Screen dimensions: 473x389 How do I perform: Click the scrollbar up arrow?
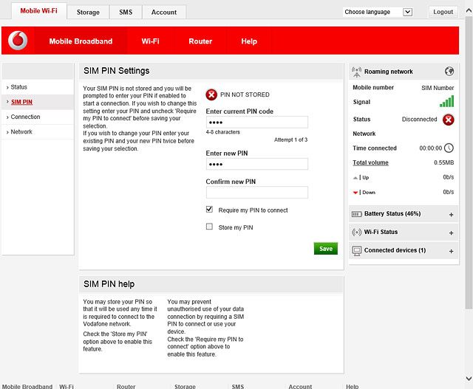469,11
